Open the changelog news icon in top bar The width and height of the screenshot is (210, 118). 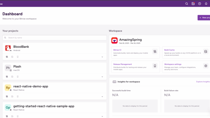[x=193, y=4]
